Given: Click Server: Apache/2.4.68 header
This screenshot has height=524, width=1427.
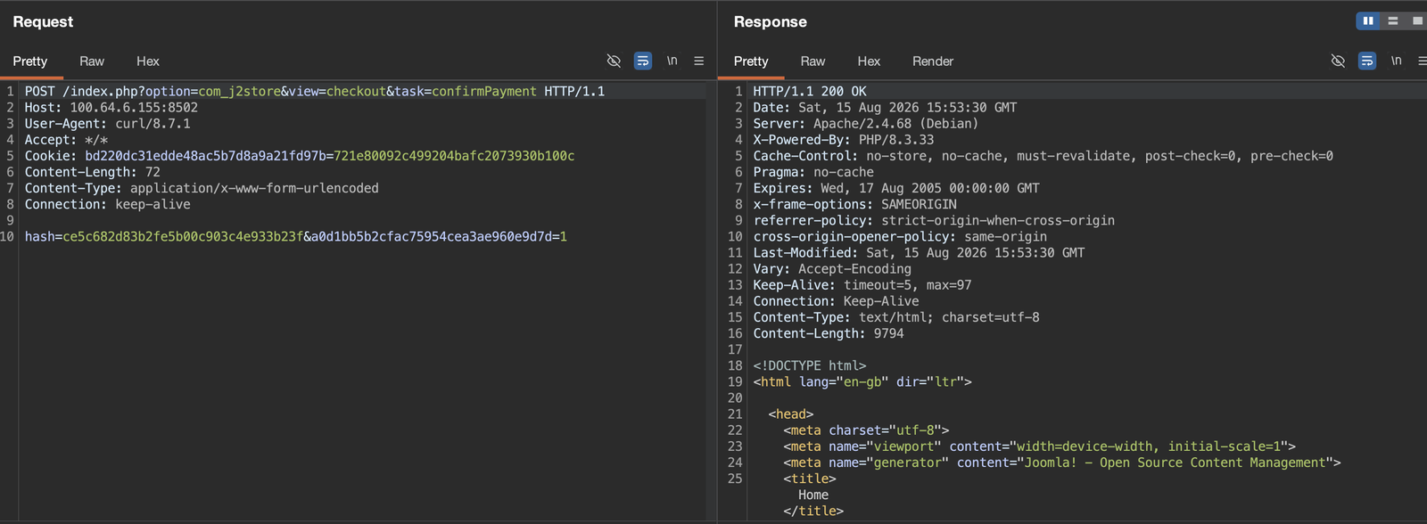Looking at the screenshot, I should [x=866, y=123].
